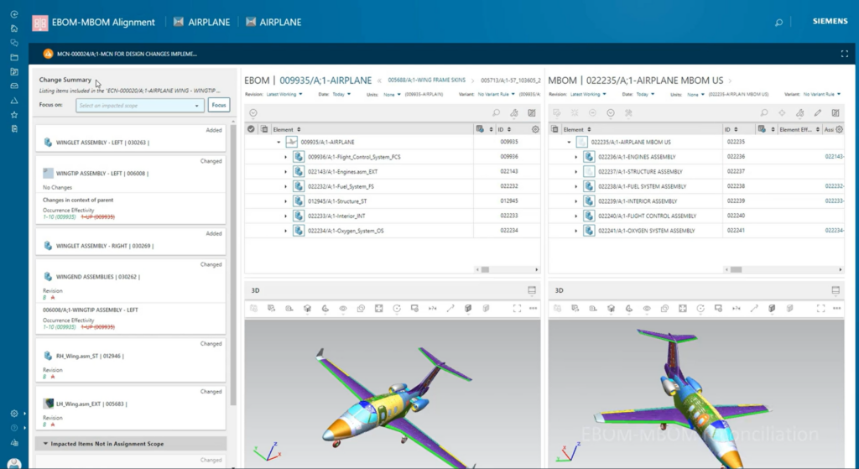Click the pencil edit icon in MBOM toolbar
Viewport: 859px width, 469px height.
coord(818,112)
